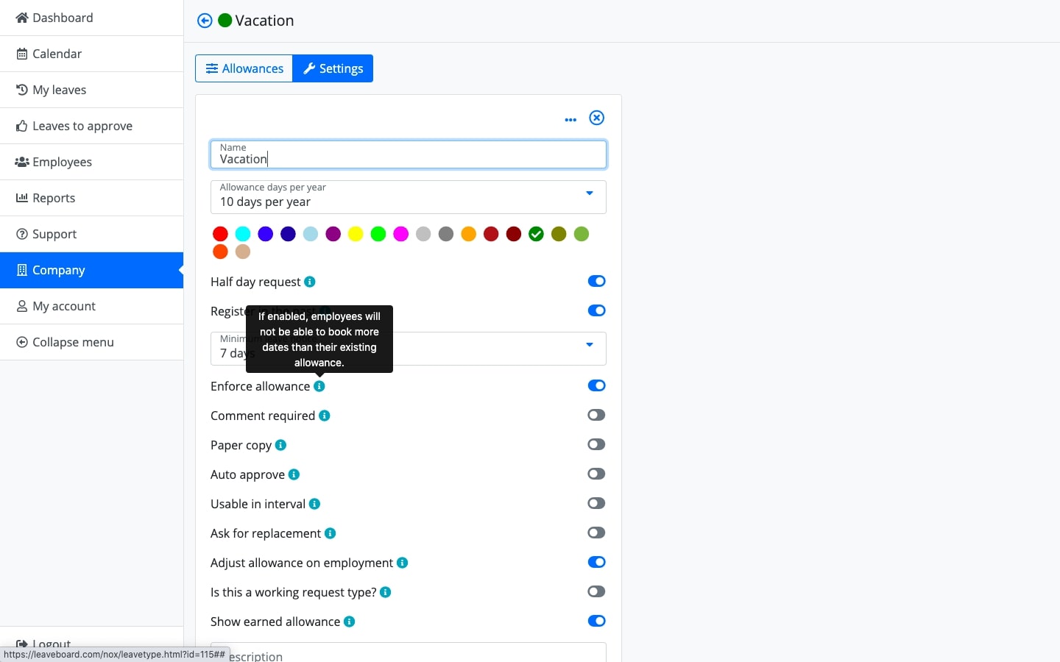Open the Support section
Screen dimensions: 1060x662
54,234
